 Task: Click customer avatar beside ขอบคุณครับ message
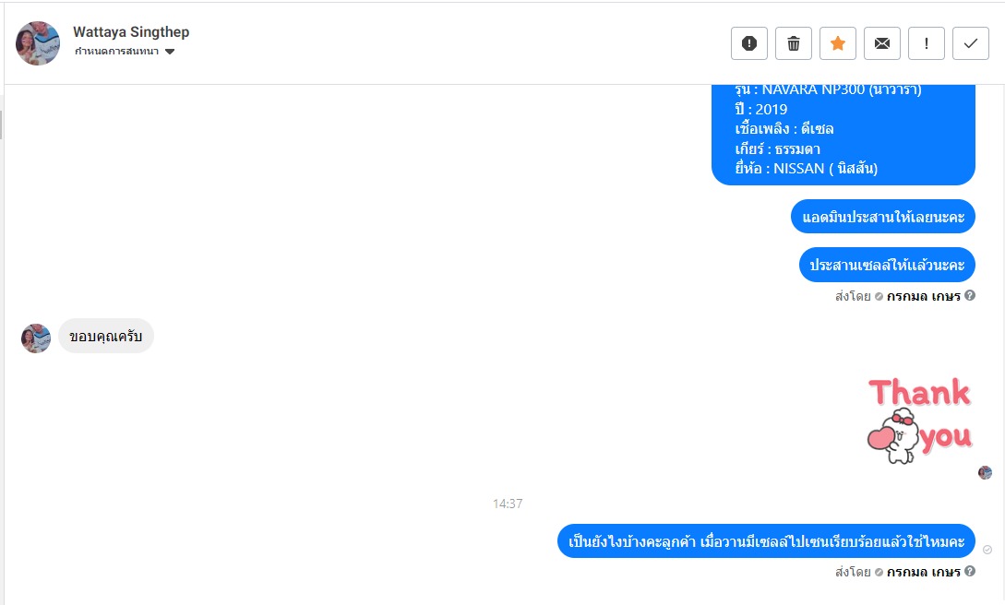pyautogui.click(x=36, y=338)
